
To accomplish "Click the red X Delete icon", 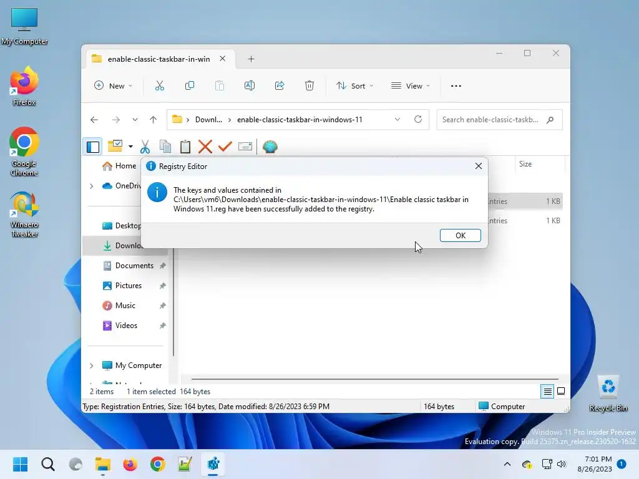I will [205, 147].
